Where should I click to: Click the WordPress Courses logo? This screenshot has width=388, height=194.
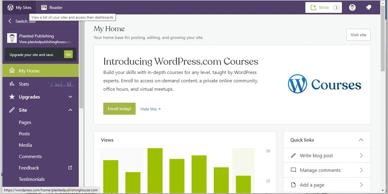click(x=325, y=84)
